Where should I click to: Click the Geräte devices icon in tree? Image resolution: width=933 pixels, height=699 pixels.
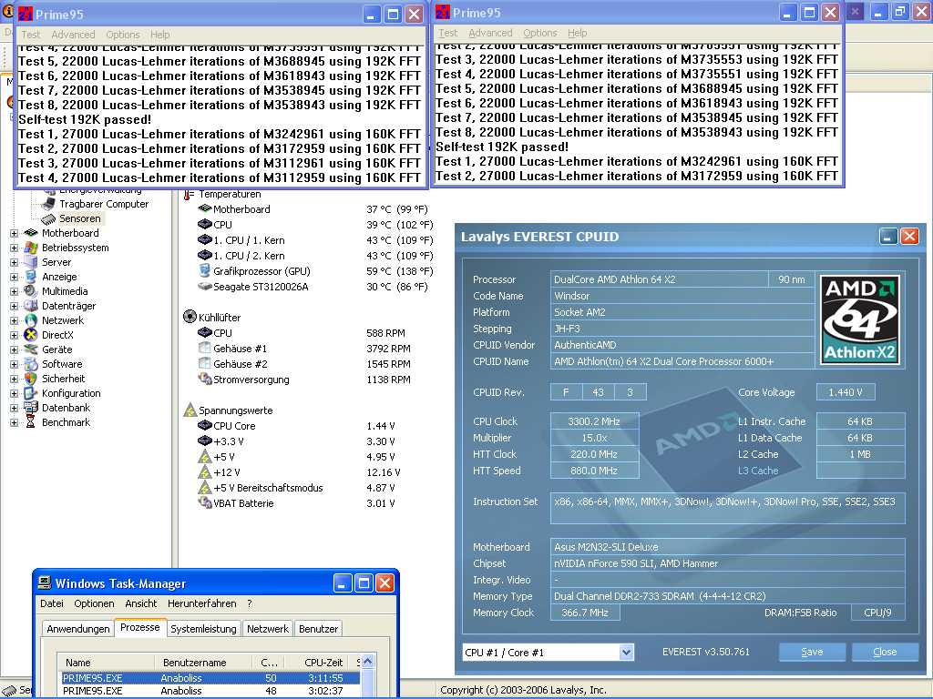[x=31, y=349]
